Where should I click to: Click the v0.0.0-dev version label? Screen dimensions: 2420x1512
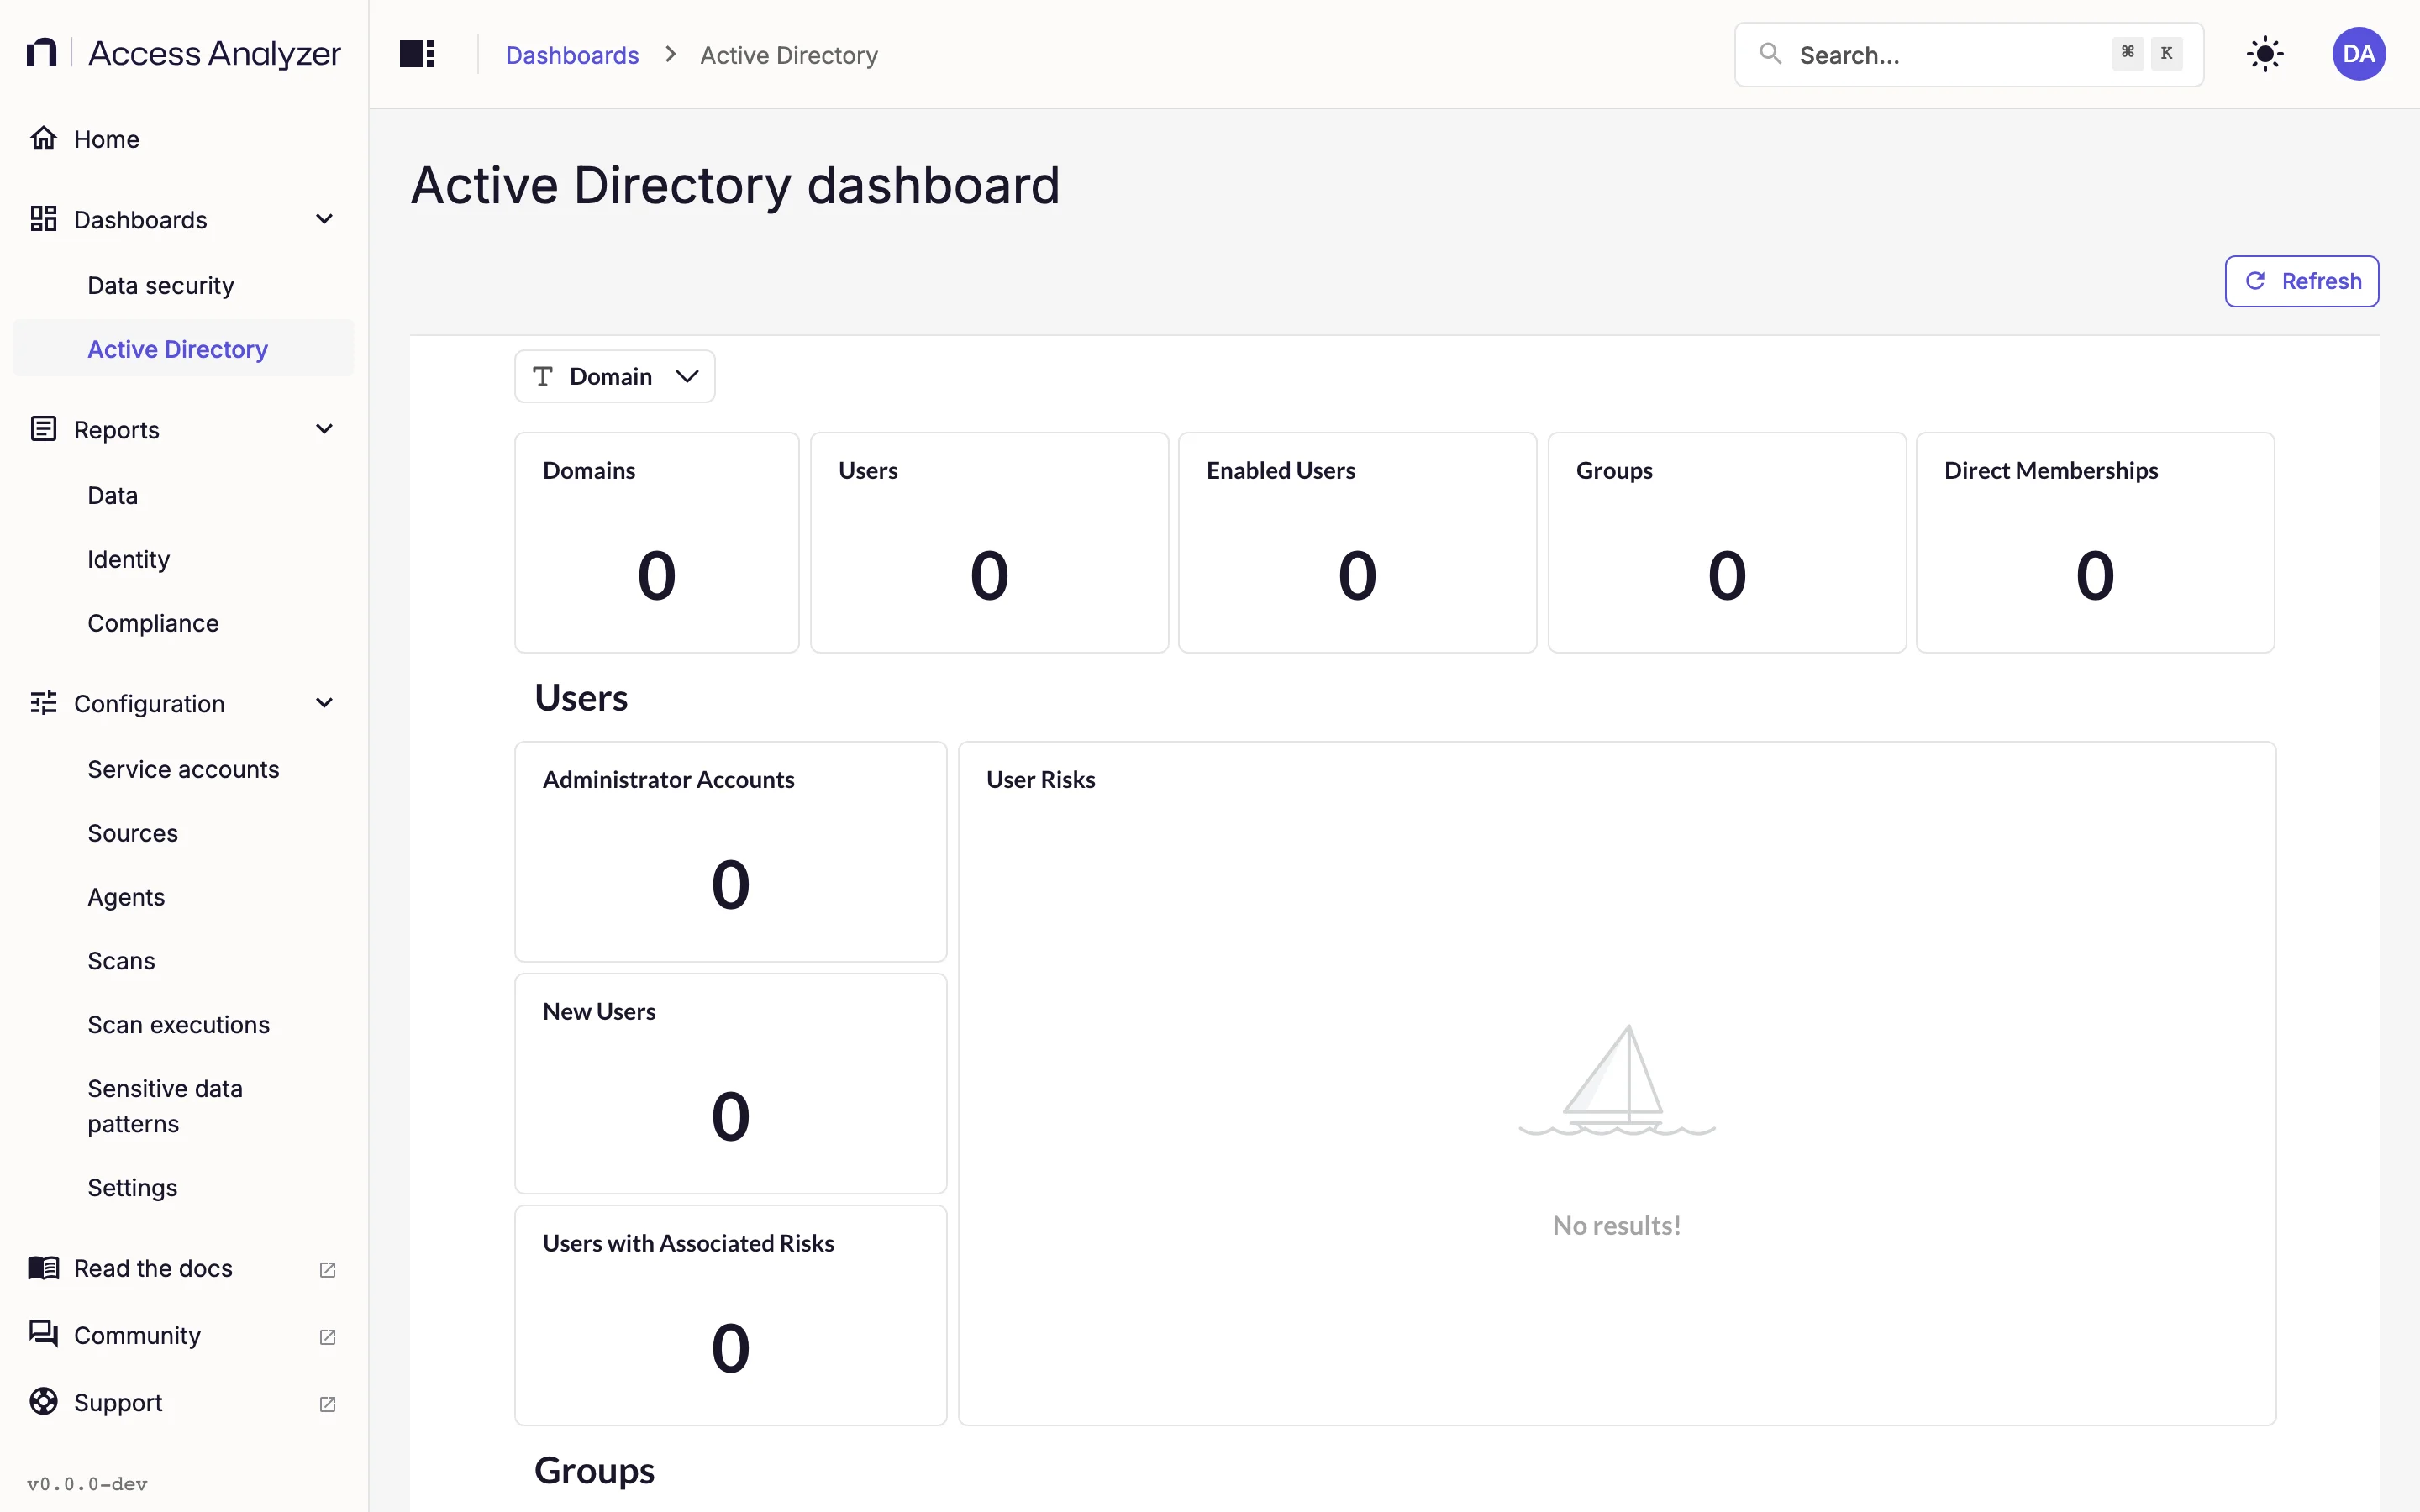coord(87,1484)
